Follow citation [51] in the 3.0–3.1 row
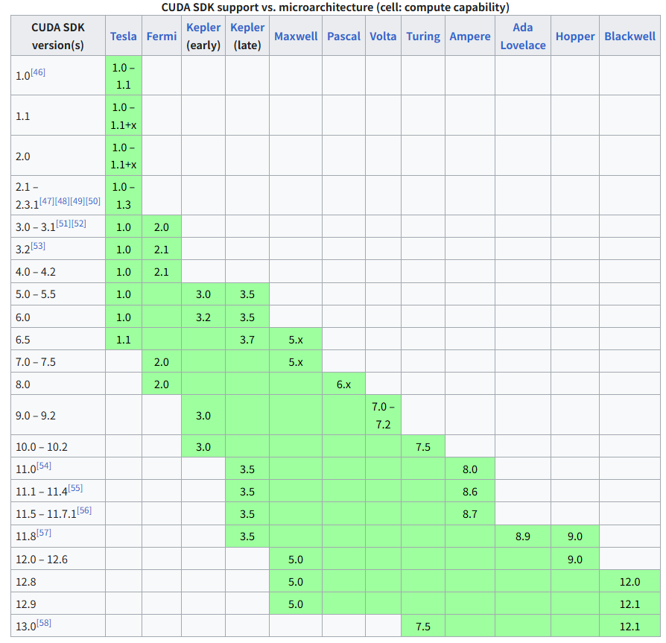Image resolution: width=666 pixels, height=643 pixels. (x=63, y=224)
